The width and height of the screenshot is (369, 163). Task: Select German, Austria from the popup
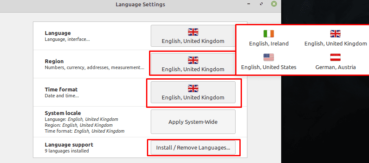point(335,61)
